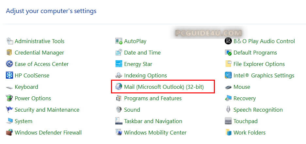Click the B&O Play Audio Control icon

(228, 41)
